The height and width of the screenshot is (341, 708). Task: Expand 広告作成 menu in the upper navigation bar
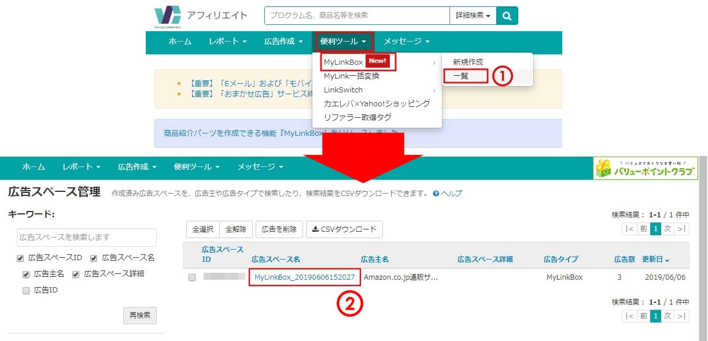coord(283,42)
